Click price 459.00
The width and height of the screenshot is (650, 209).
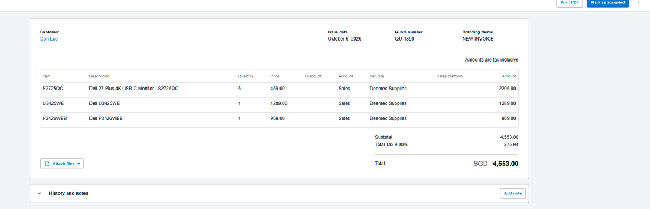coord(277,88)
